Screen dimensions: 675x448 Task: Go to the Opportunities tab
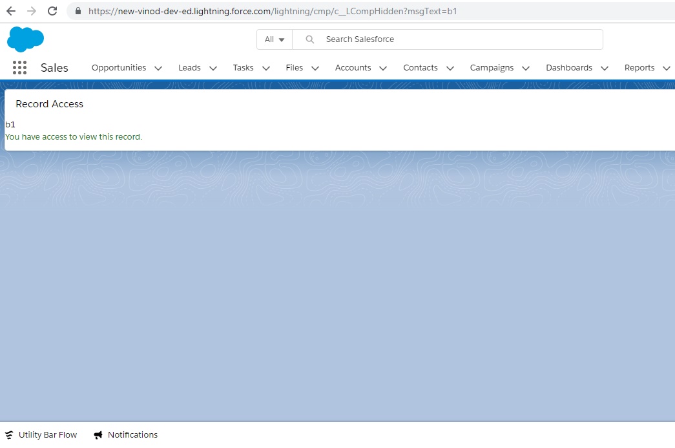pos(119,68)
